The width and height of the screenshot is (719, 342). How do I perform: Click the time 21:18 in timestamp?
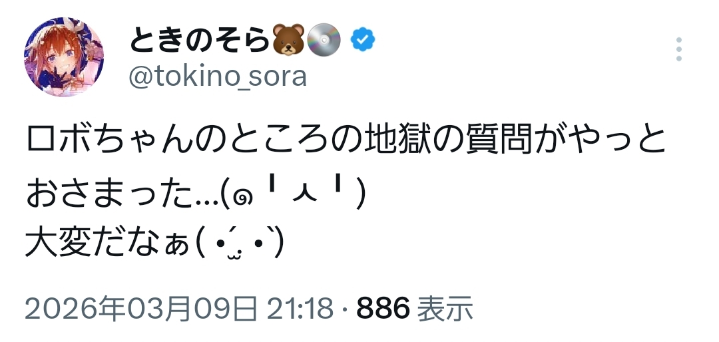tap(301, 308)
